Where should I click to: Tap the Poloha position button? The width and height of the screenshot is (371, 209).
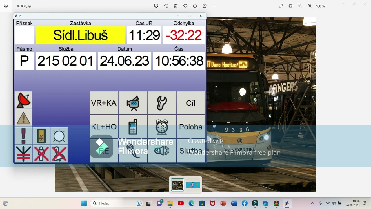click(x=191, y=127)
